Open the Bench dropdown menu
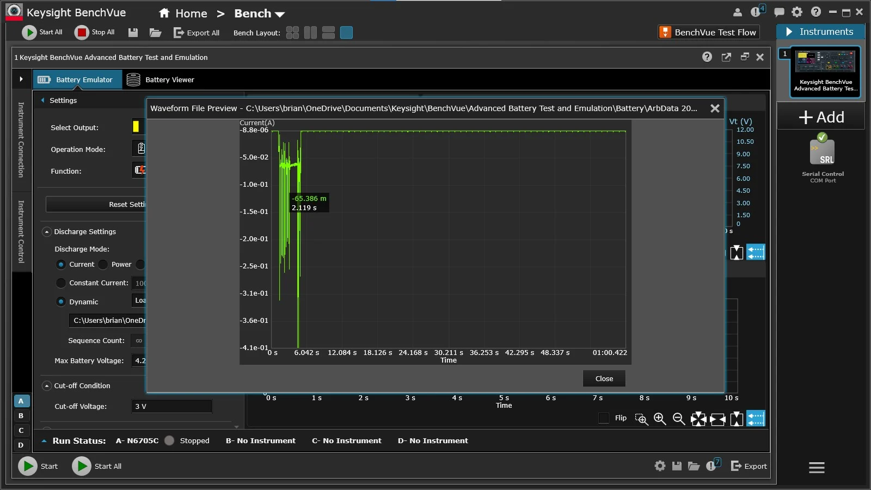This screenshot has width=871, height=490. click(x=260, y=14)
